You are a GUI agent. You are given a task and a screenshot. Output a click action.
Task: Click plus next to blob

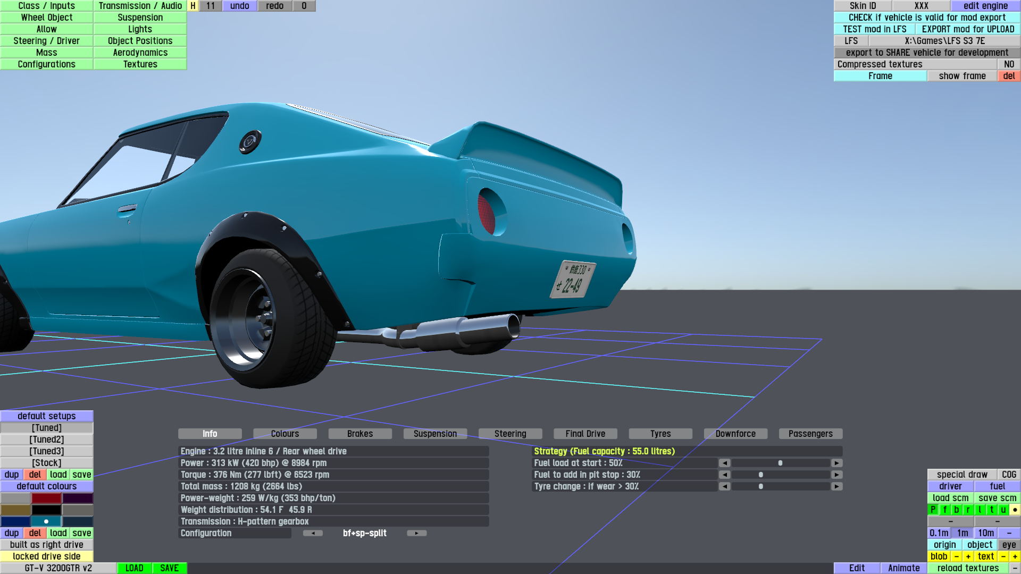tap(968, 556)
